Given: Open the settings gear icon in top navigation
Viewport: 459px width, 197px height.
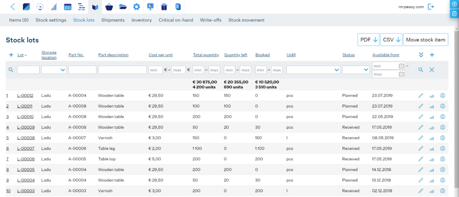Looking at the screenshot, I should click(x=136, y=7).
